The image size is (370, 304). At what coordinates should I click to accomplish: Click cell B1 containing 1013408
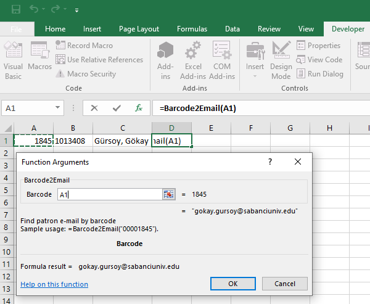point(73,141)
